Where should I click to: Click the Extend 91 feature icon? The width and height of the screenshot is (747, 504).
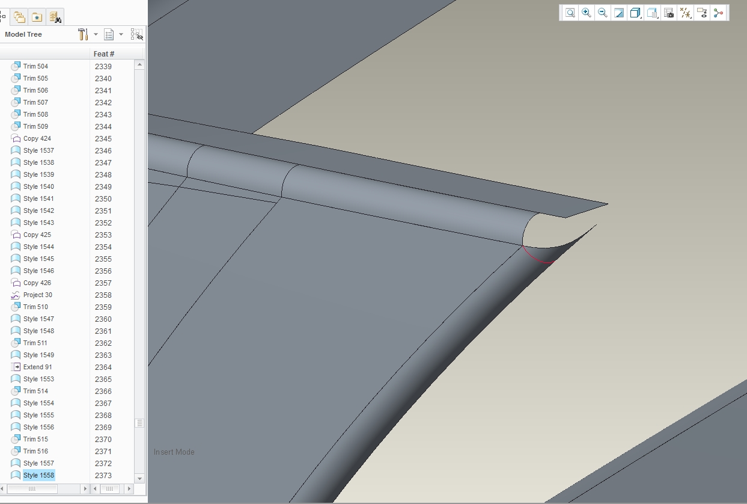[16, 367]
